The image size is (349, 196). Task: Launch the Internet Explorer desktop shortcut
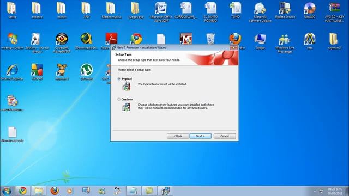pos(12,72)
